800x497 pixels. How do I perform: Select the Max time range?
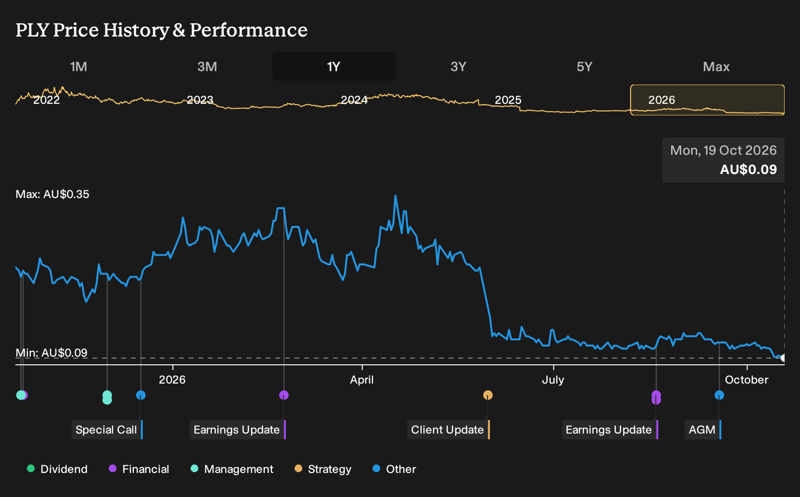pyautogui.click(x=716, y=66)
